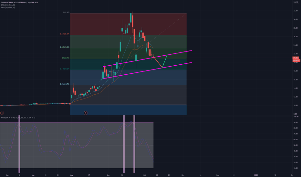Select the green projected rebound line
The width and height of the screenshot is (301, 177).
(x=165, y=61)
